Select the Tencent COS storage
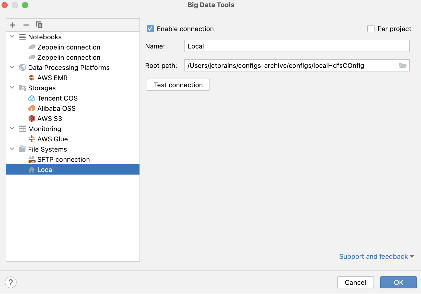The width and height of the screenshot is (421, 294). [x=57, y=98]
